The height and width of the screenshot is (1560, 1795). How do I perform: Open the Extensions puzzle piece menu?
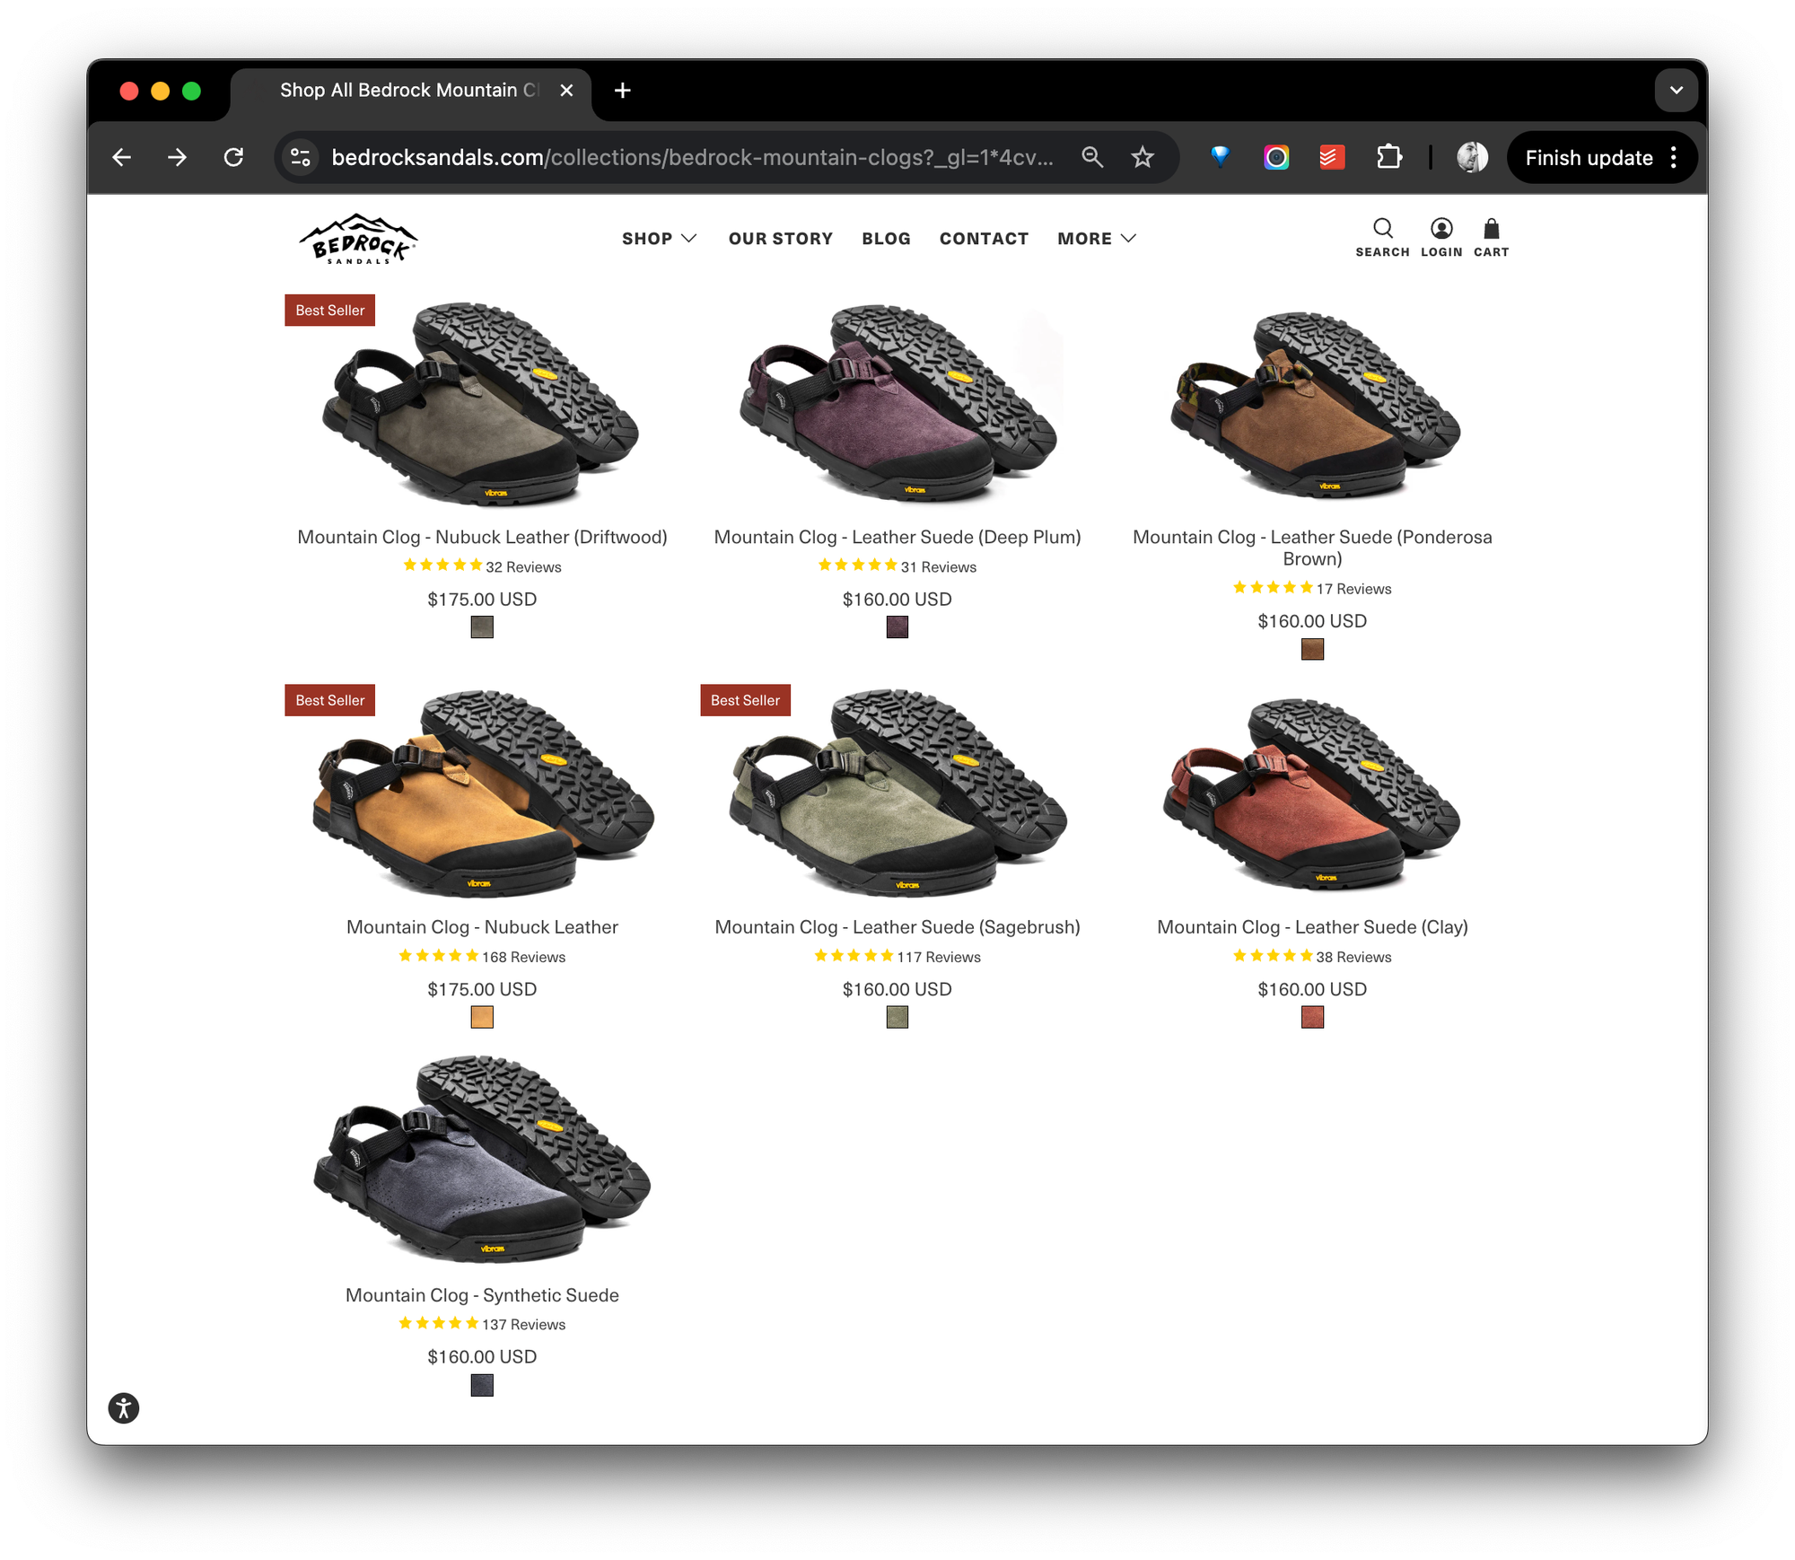(1388, 158)
